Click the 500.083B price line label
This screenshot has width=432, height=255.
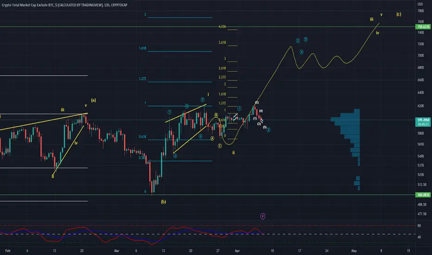point(423,195)
